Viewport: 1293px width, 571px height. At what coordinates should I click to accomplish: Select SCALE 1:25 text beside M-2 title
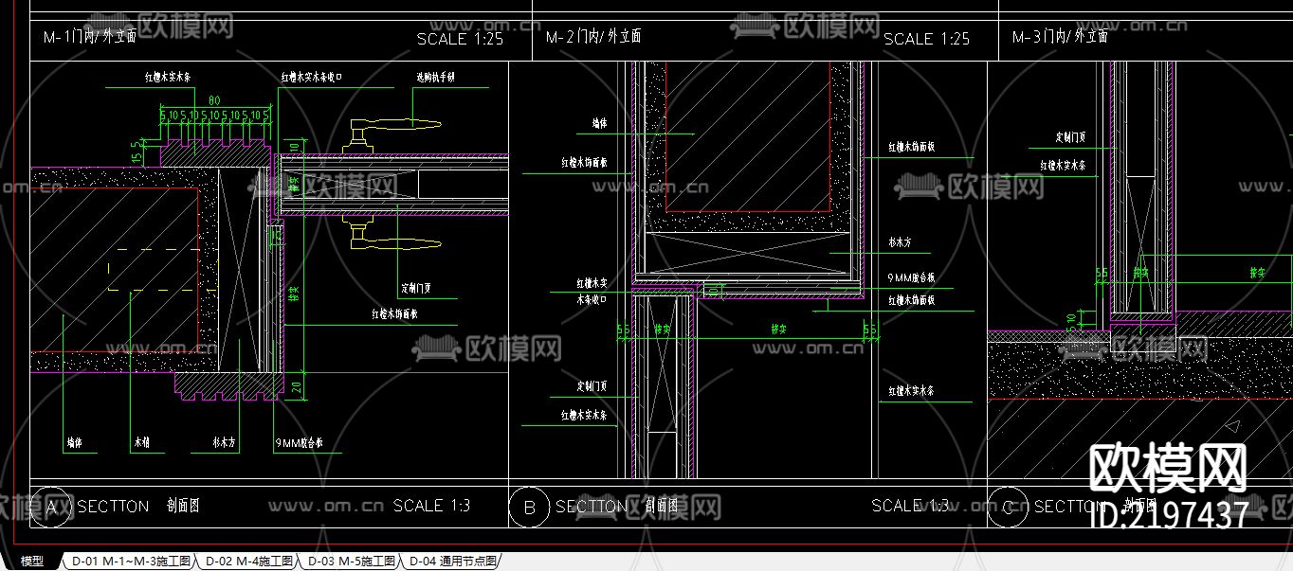coord(926,39)
